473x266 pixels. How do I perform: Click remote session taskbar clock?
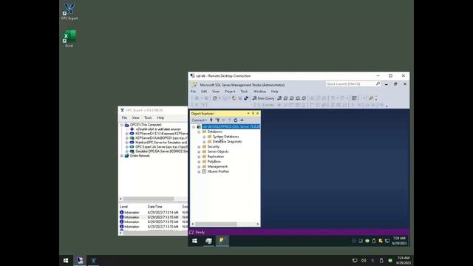(x=399, y=241)
